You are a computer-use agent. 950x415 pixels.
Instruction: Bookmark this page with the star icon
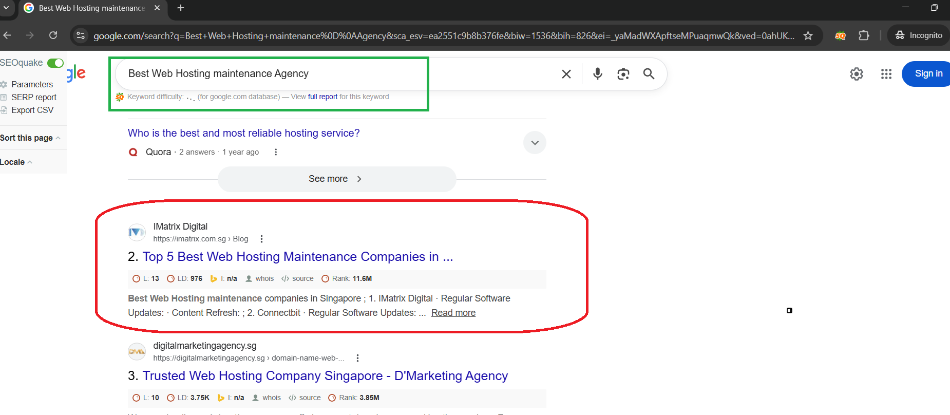(x=808, y=35)
